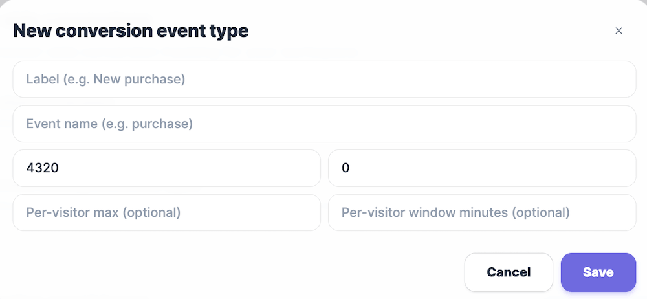Screen dimensions: 647x299
Task: Click the Per-visitor window minutes field
Action: pyautogui.click(x=482, y=212)
